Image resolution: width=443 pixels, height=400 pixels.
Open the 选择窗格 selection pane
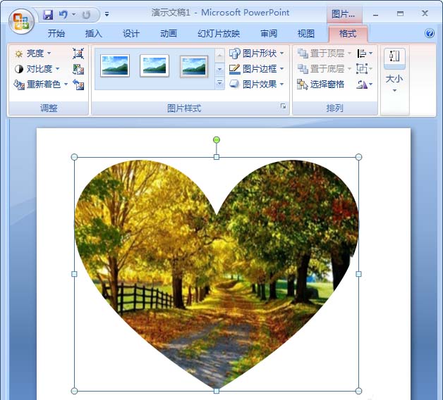click(x=321, y=84)
